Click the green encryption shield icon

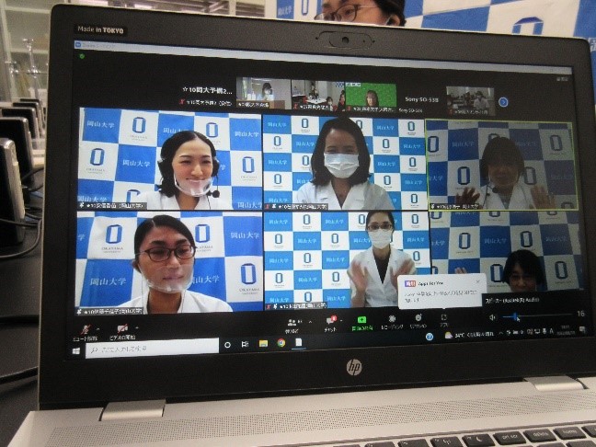[82, 56]
